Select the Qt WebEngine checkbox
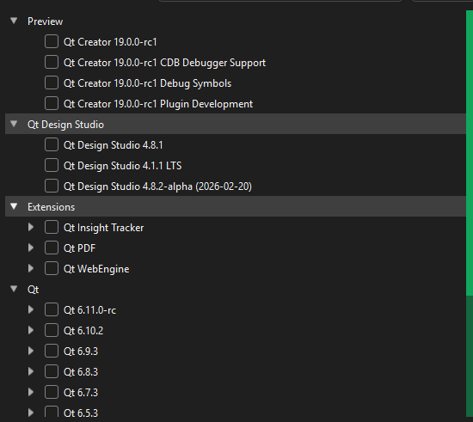 tap(52, 268)
